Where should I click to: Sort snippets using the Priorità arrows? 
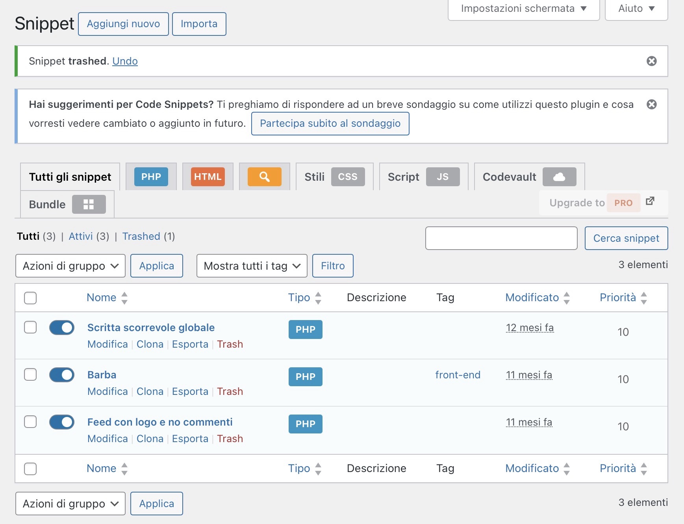point(644,298)
